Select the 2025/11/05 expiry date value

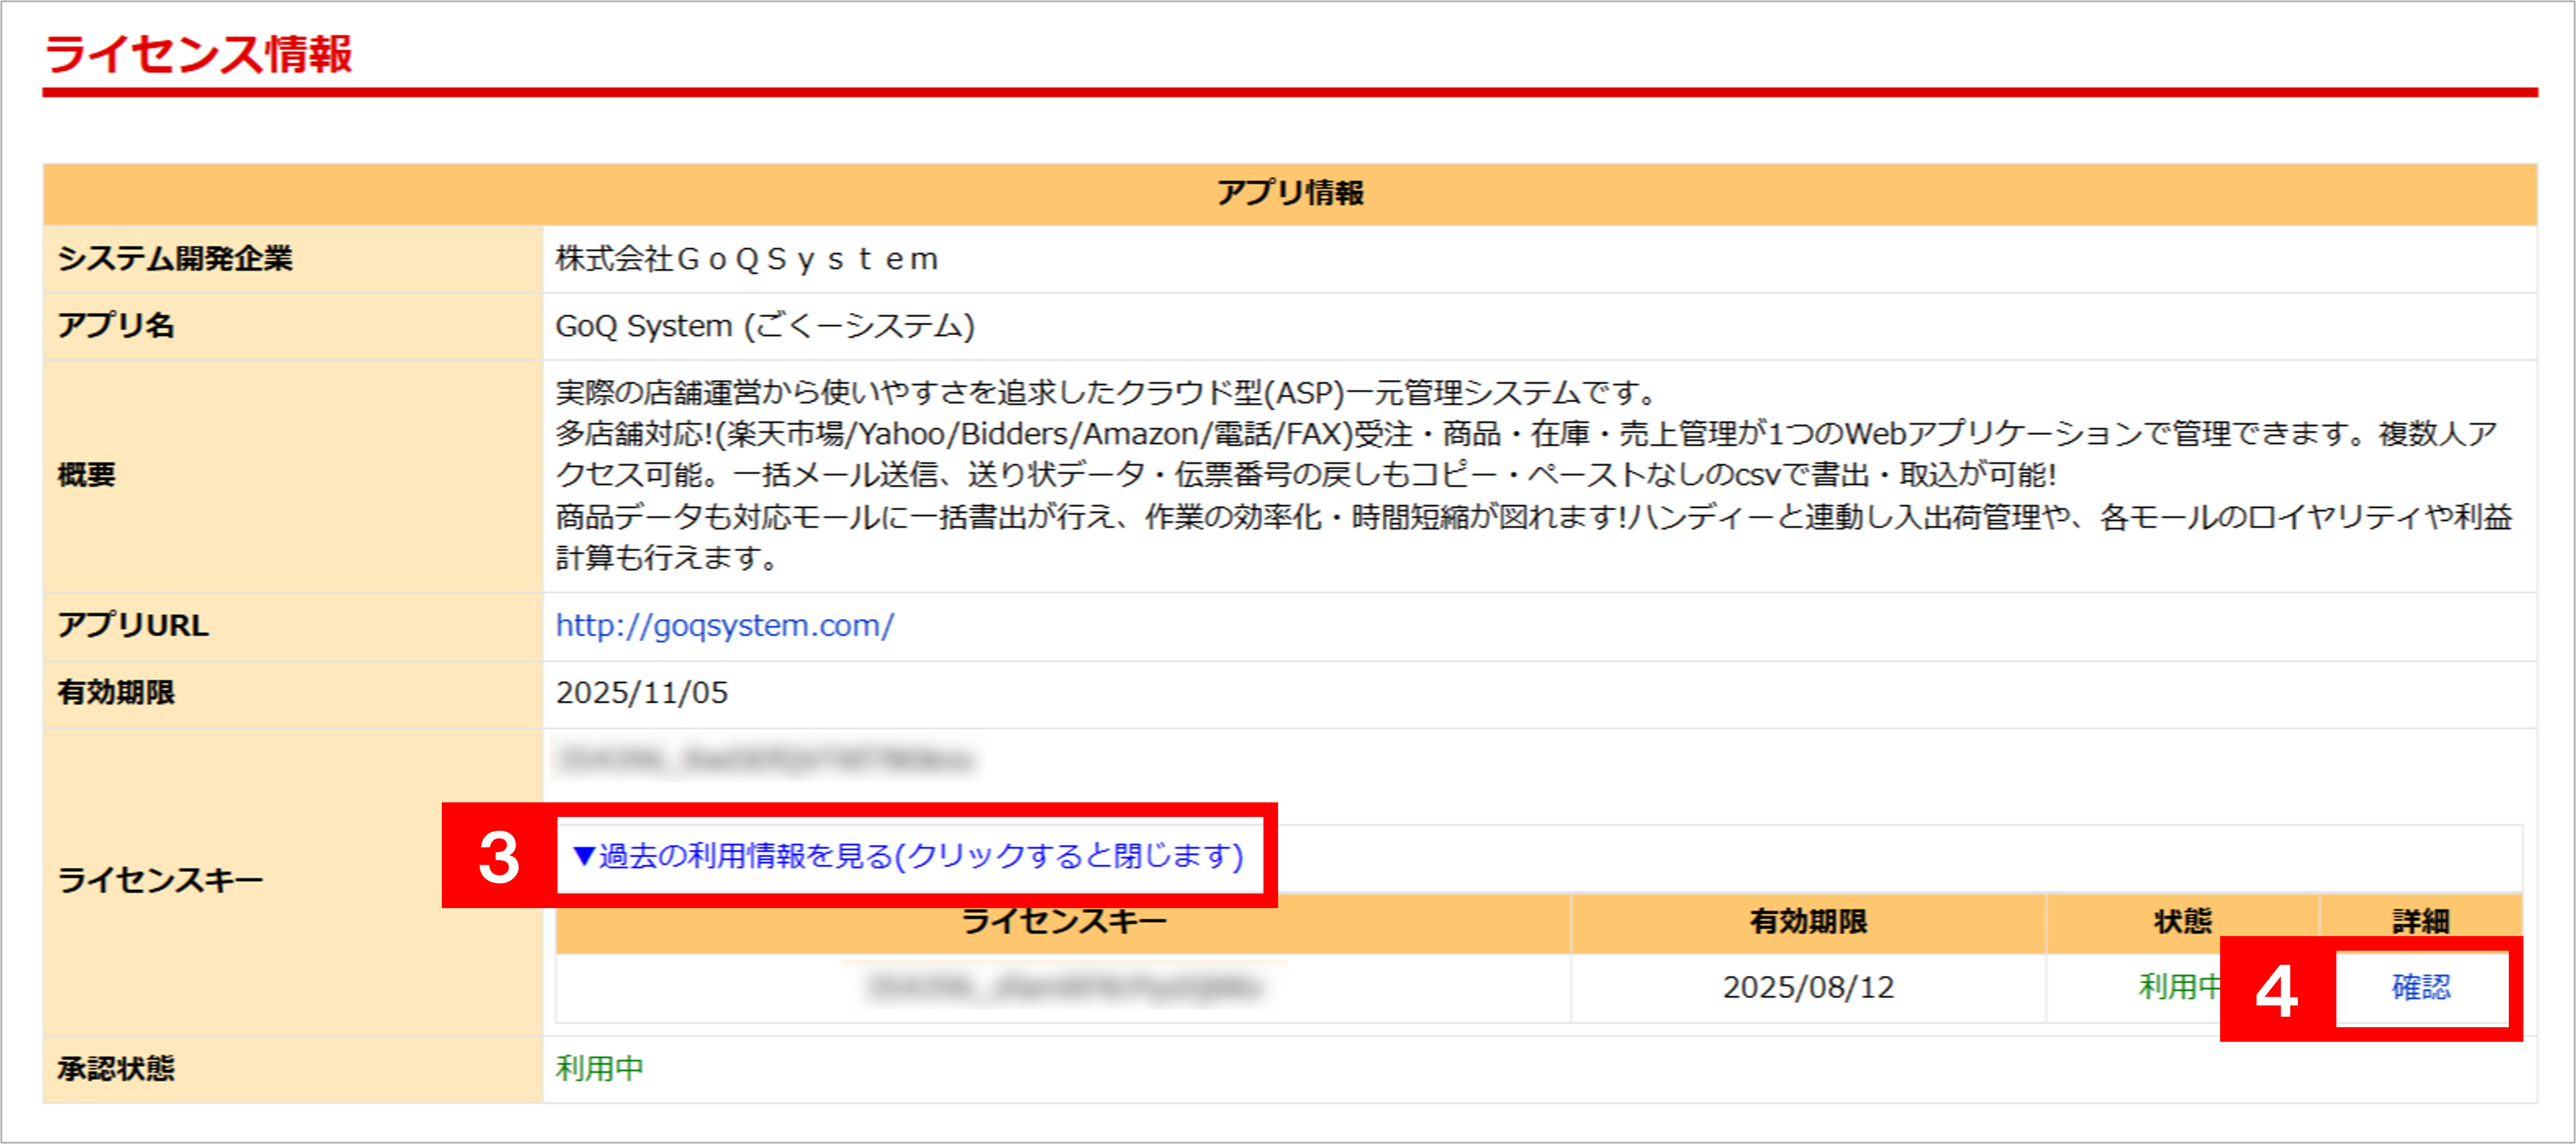(642, 693)
